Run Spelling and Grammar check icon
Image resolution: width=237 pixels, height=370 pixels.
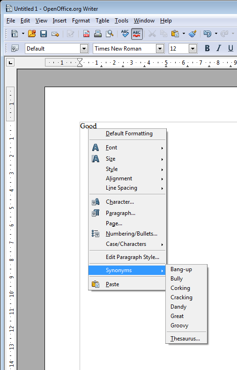pyautogui.click(x=125, y=34)
